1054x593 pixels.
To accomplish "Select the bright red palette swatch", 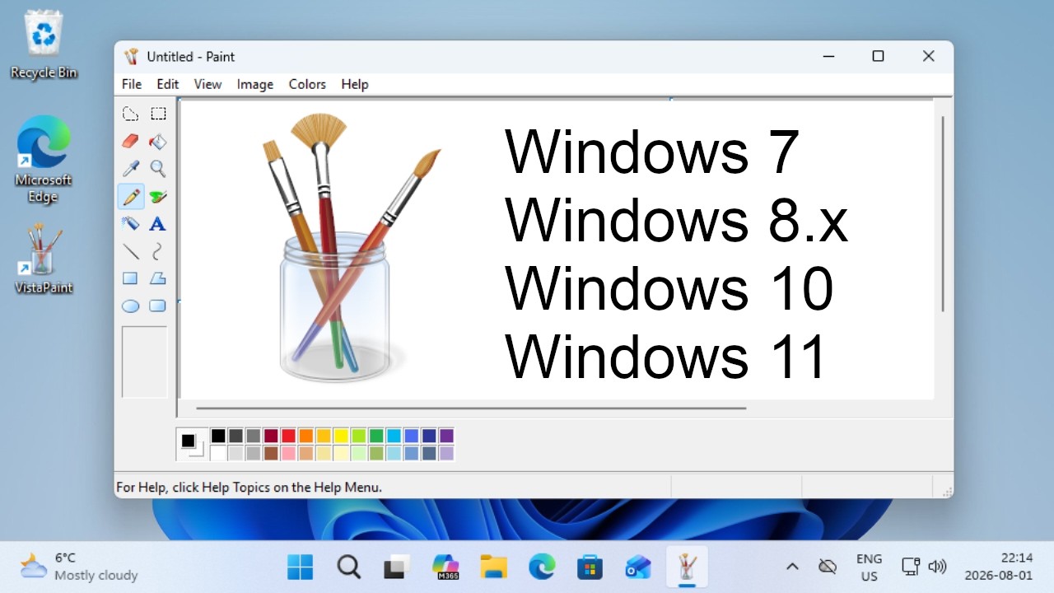I will (x=288, y=436).
